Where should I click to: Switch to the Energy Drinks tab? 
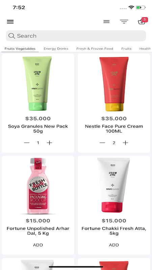click(56, 49)
